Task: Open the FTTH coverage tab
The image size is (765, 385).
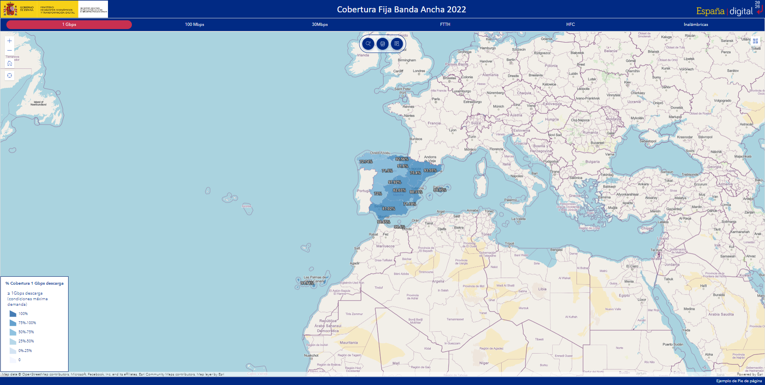Action: point(445,25)
